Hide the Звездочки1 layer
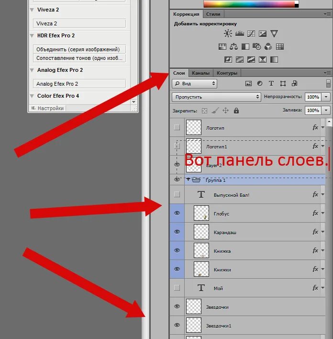 [x=177, y=325]
